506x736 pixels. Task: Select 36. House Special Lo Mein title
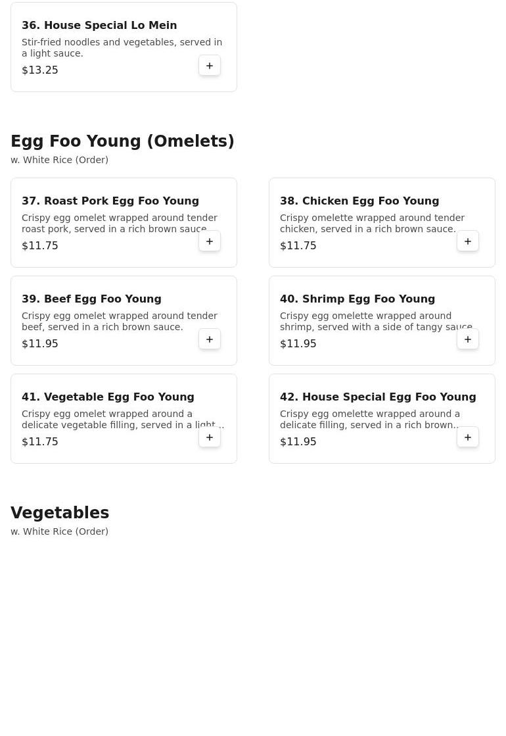click(99, 26)
